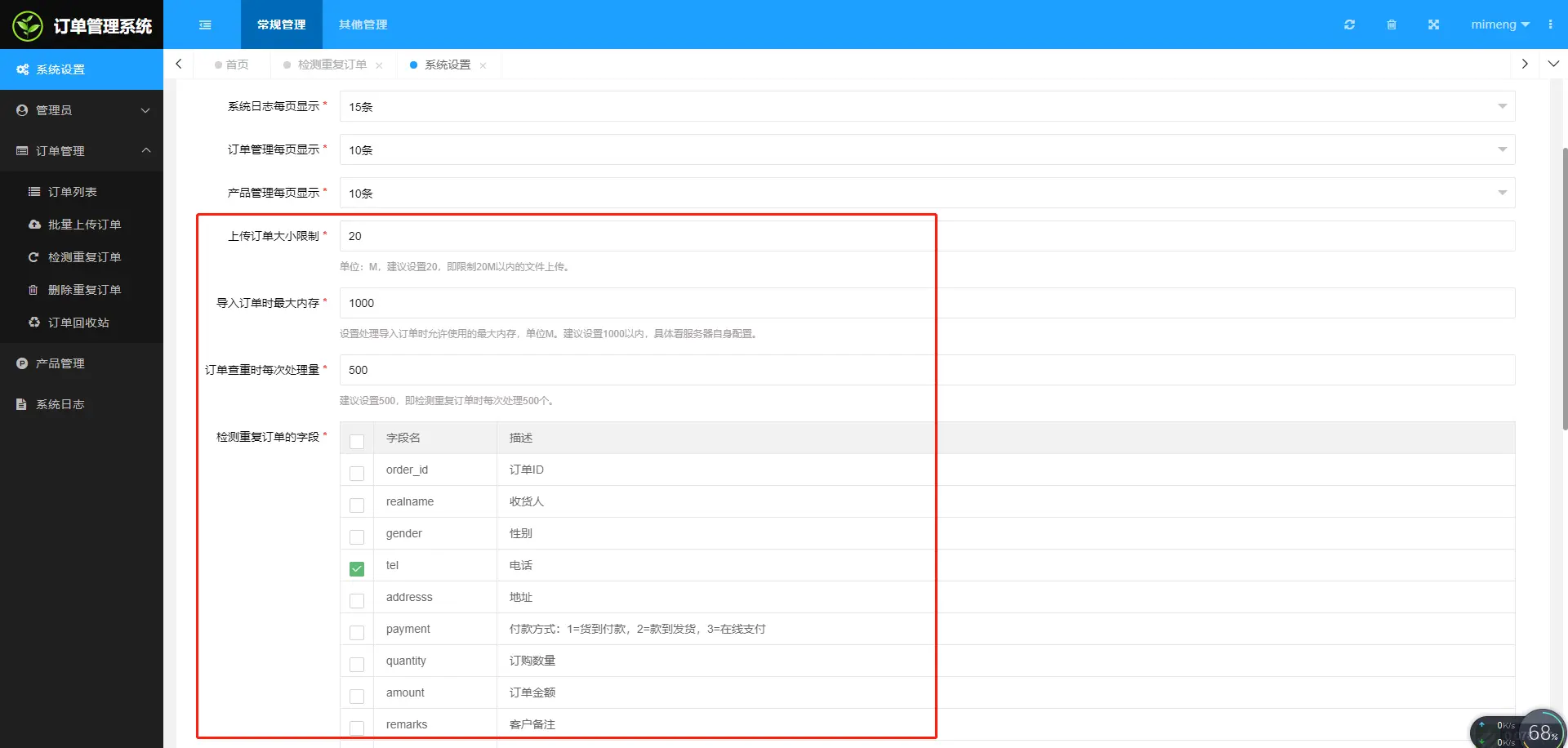Open 订单列表 from the sidebar
Image resolution: width=1568 pixels, height=748 pixels.
click(72, 191)
